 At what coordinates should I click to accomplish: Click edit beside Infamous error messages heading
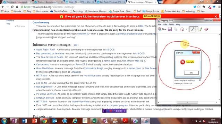tap(76, 45)
